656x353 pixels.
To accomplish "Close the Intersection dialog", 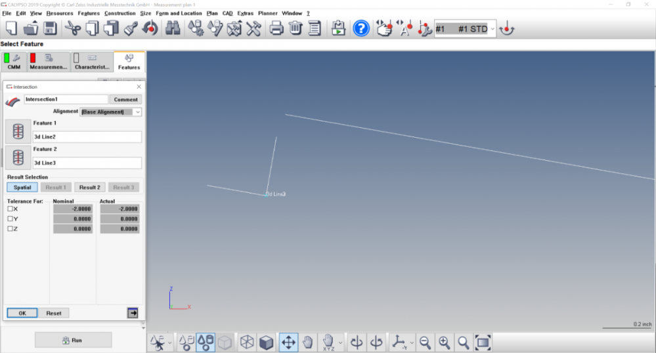I will 139,87.
